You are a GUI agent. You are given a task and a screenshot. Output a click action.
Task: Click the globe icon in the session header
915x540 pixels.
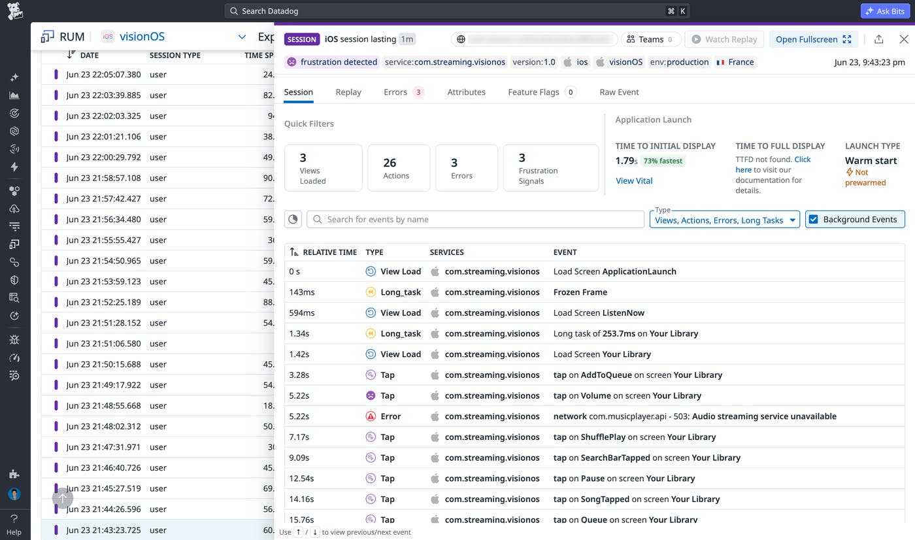(461, 39)
